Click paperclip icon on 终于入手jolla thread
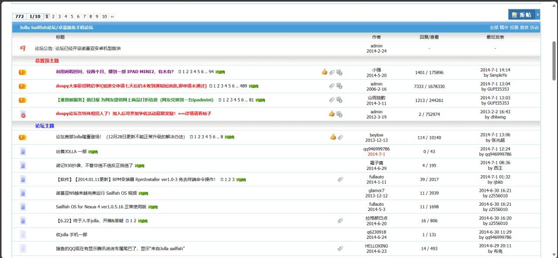Viewport: 558px width, 258px height. point(340,221)
